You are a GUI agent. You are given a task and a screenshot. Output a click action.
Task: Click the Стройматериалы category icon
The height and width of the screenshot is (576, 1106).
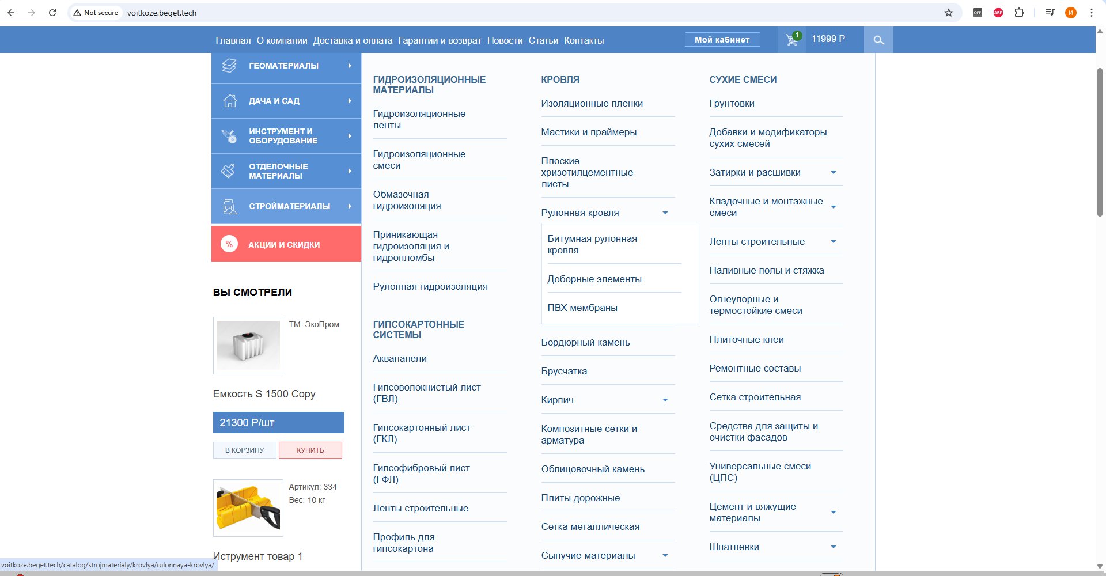(230, 206)
